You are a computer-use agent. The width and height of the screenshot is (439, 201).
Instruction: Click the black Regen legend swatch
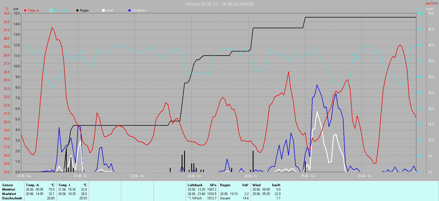coord(77,10)
